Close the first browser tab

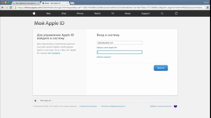[x=38, y=3]
